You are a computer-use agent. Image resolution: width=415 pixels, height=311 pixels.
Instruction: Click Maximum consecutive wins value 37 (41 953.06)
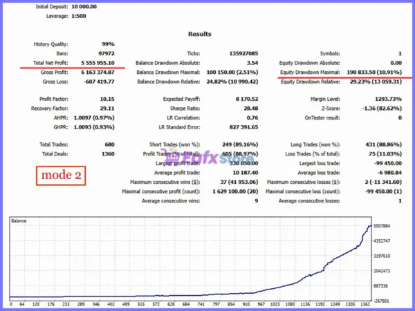coord(239,182)
